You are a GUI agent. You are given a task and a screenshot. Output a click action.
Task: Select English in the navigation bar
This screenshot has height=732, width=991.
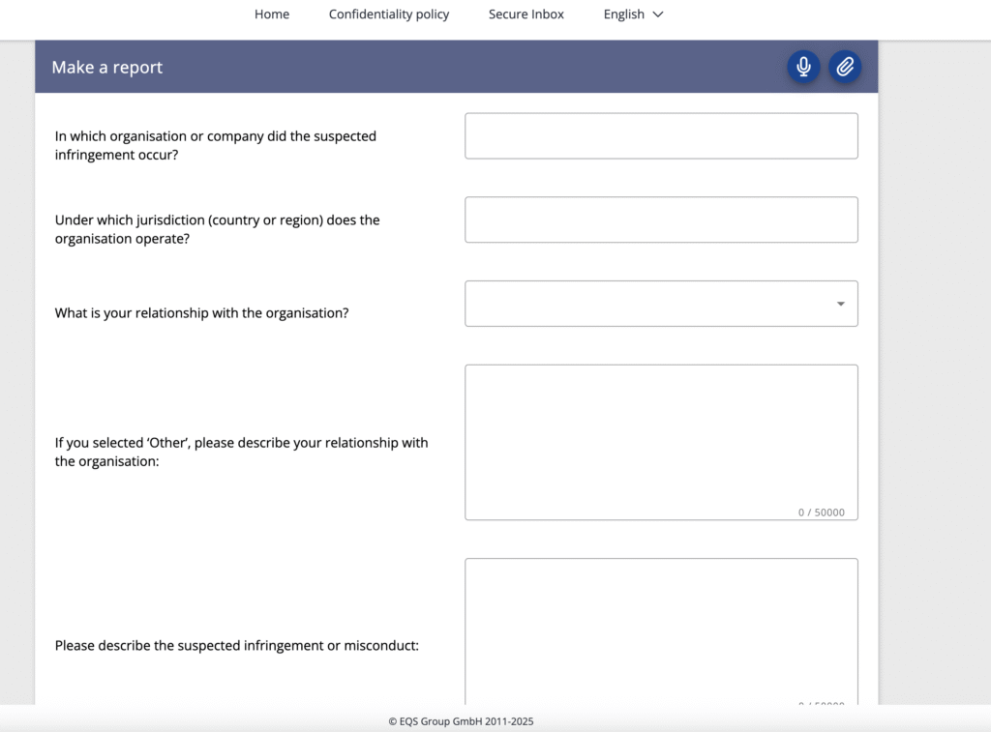(623, 14)
